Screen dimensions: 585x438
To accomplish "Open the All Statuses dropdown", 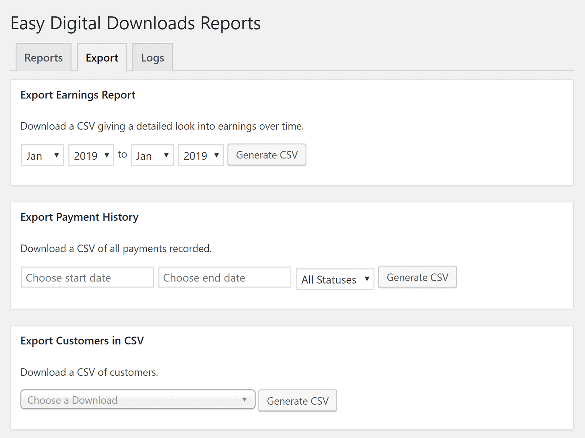I will click(335, 279).
